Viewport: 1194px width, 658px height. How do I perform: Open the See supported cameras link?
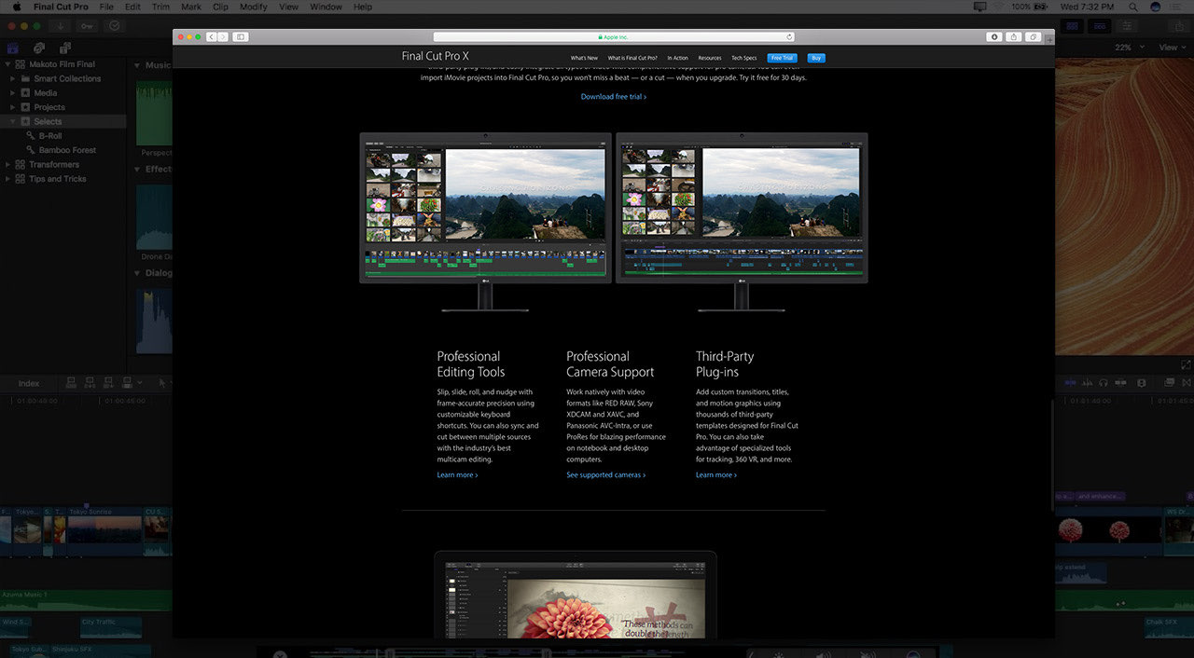[x=606, y=475]
